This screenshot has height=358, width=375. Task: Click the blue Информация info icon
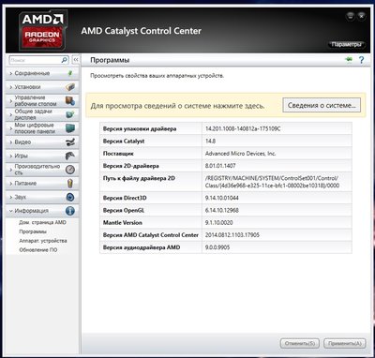point(70,211)
